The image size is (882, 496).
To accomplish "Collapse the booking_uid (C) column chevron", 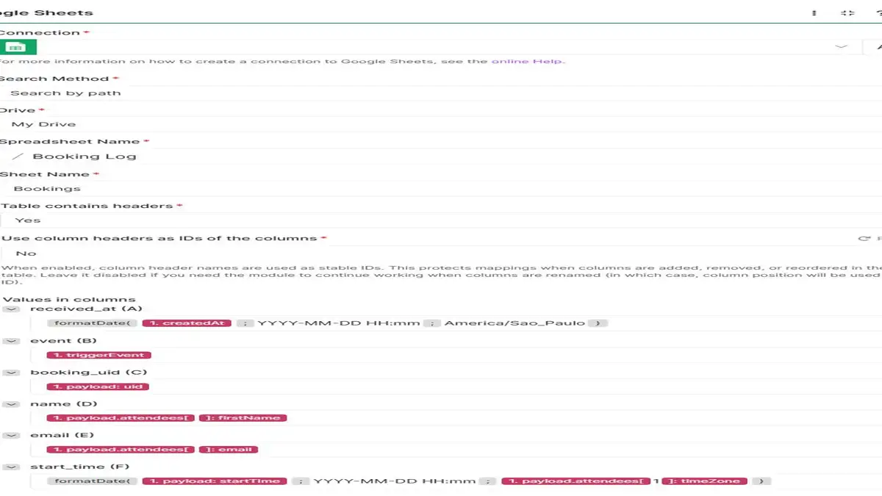I will 10,373.
